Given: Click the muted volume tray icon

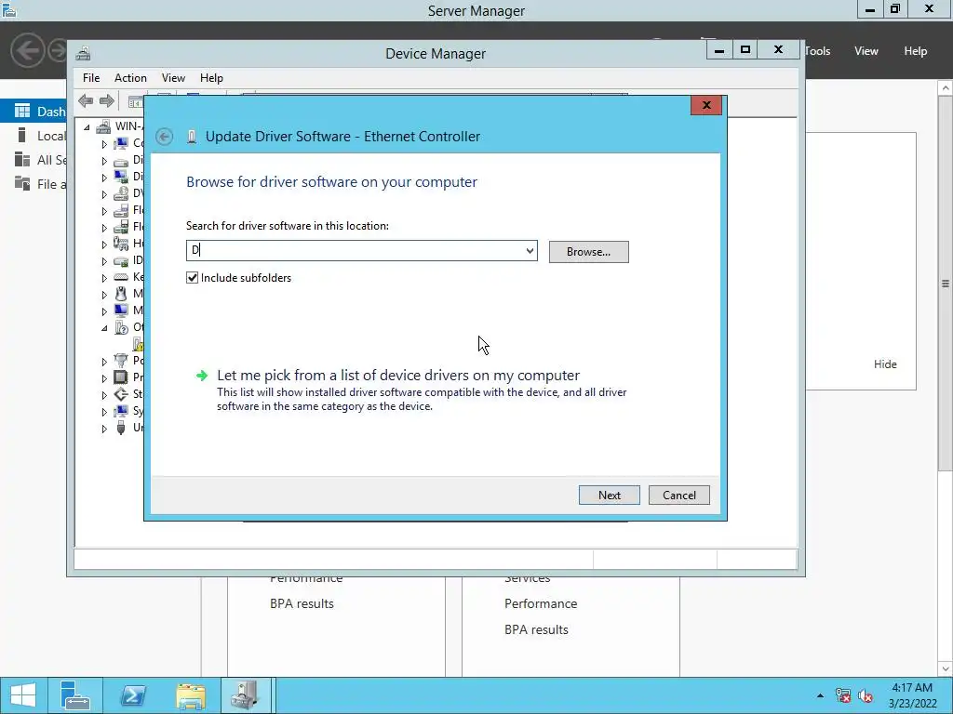Looking at the screenshot, I should click(x=866, y=695).
